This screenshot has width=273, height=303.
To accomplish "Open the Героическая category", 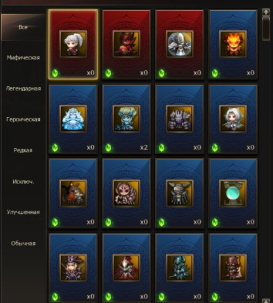I will coord(23,120).
